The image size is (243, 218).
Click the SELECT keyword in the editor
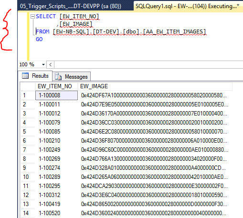[x=46, y=16]
